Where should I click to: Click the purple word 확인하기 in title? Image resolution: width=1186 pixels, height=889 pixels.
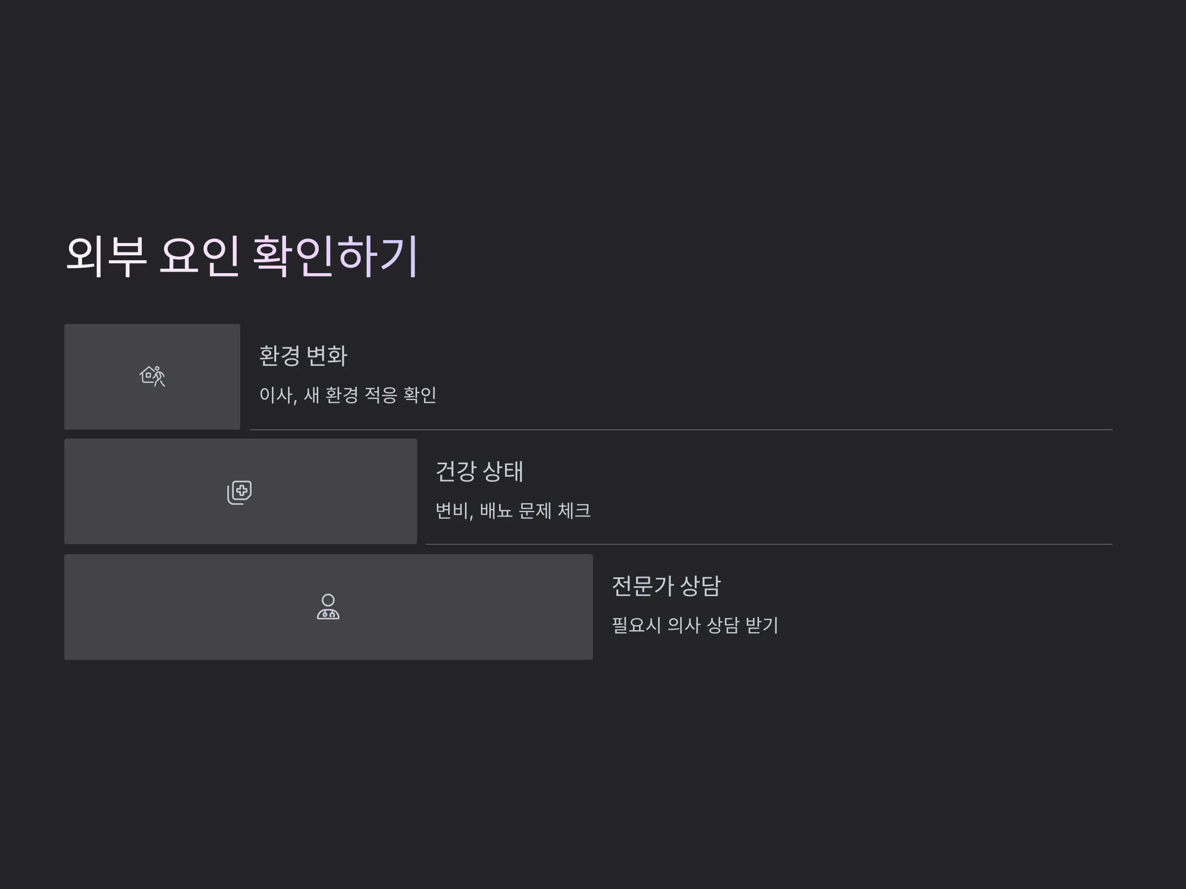[x=335, y=256]
